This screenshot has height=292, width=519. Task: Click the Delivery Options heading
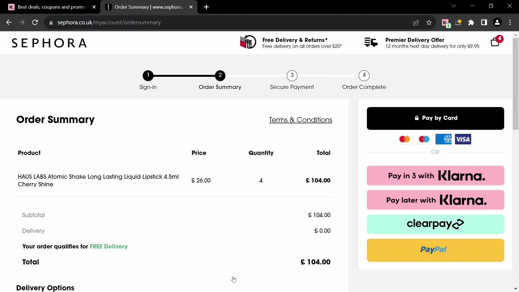(x=45, y=288)
